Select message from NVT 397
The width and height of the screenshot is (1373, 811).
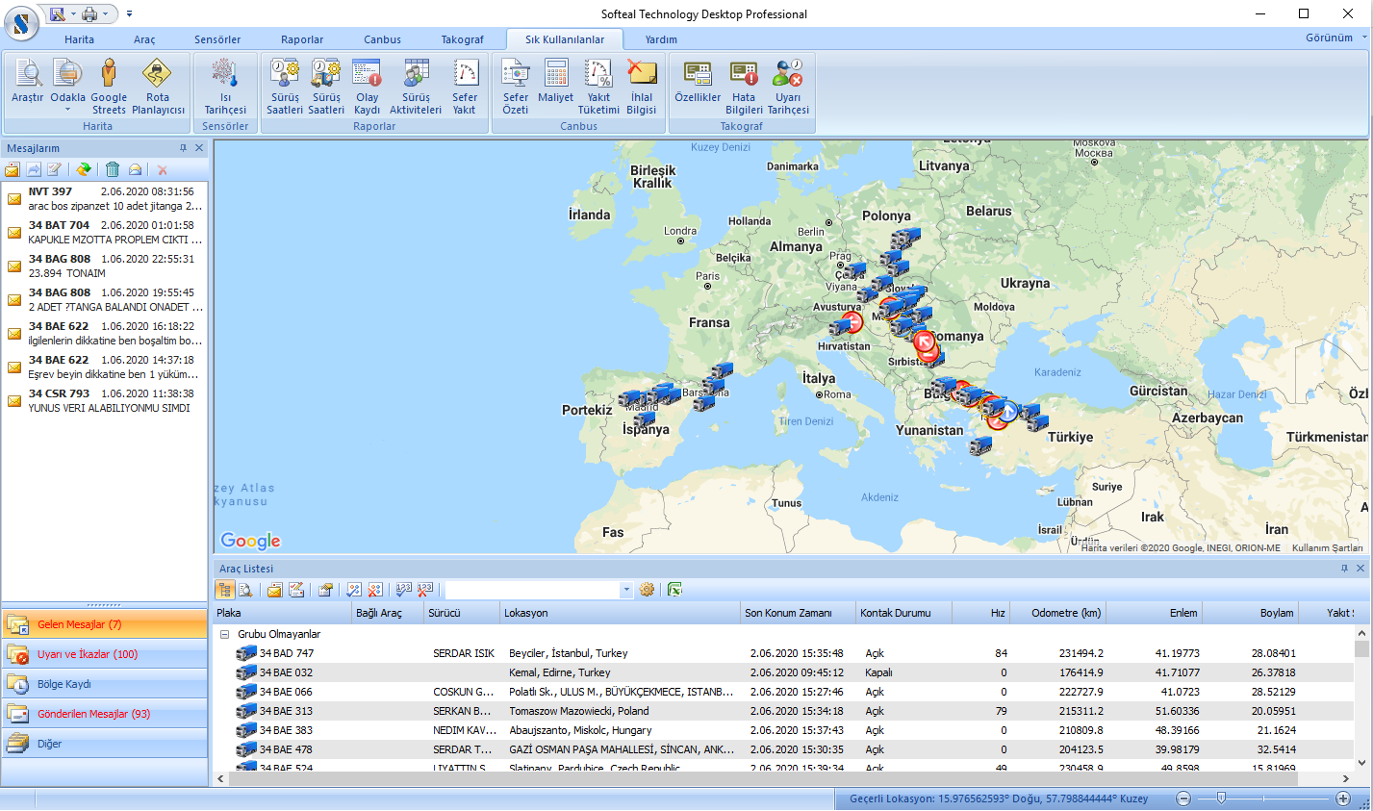[x=104, y=198]
